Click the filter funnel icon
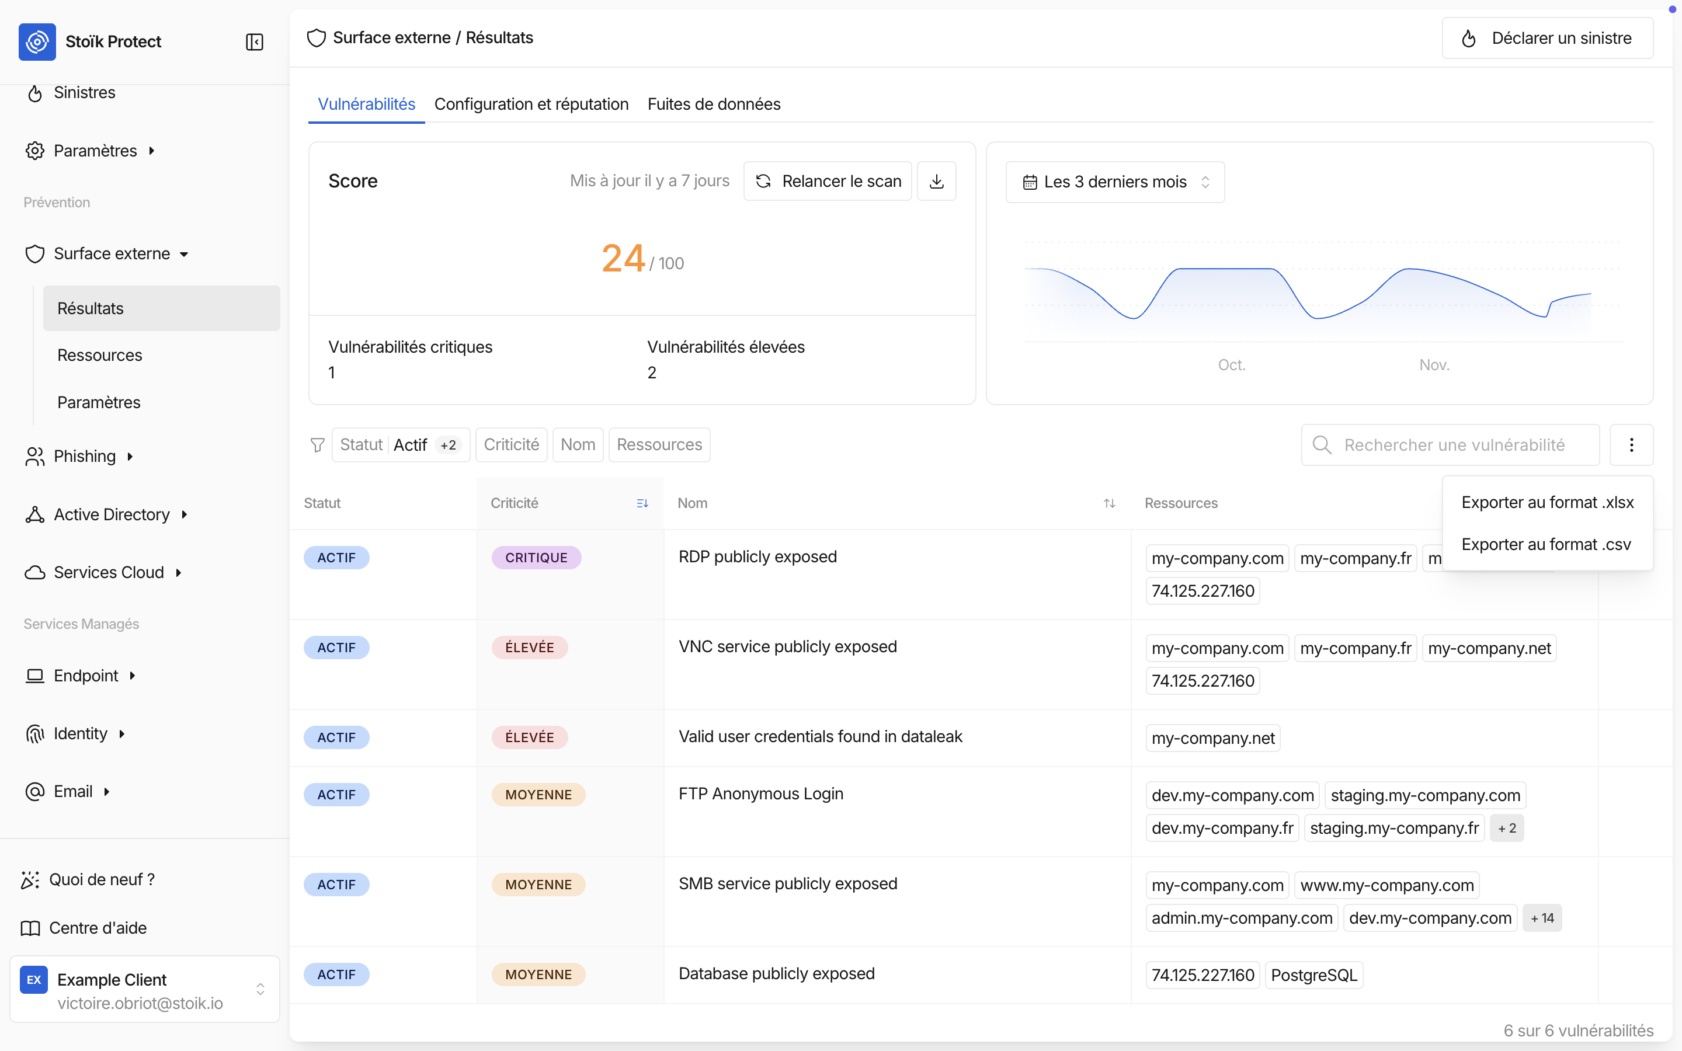This screenshot has height=1051, width=1682. pyautogui.click(x=318, y=445)
